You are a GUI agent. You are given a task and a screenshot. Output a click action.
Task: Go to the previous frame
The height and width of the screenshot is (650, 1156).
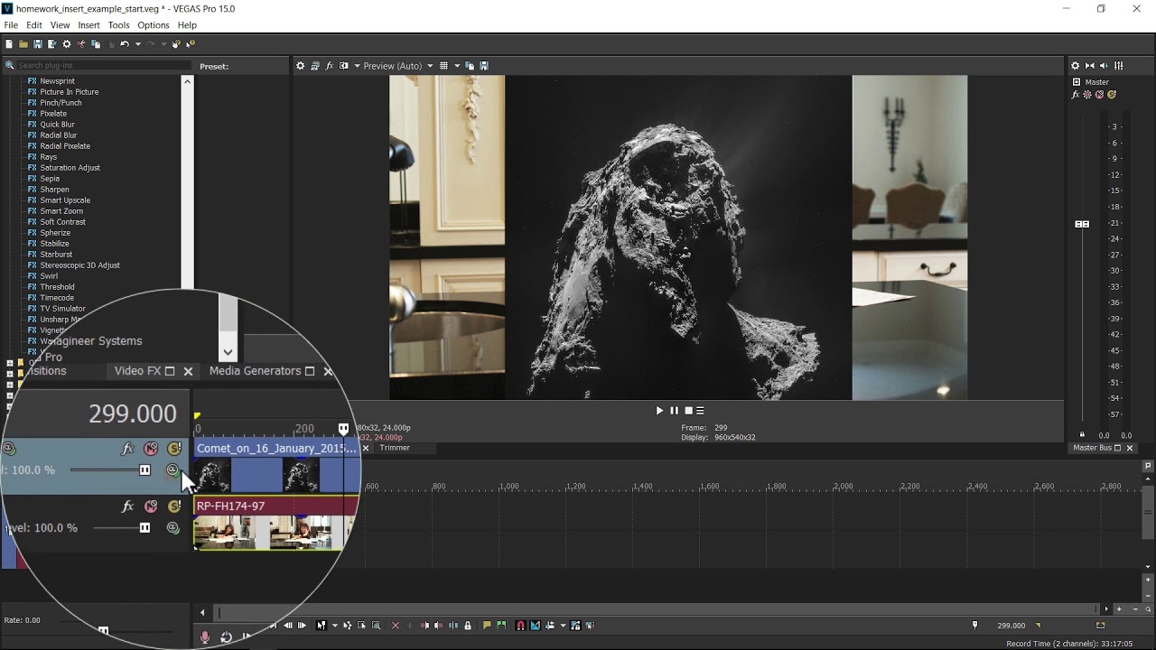point(288,626)
